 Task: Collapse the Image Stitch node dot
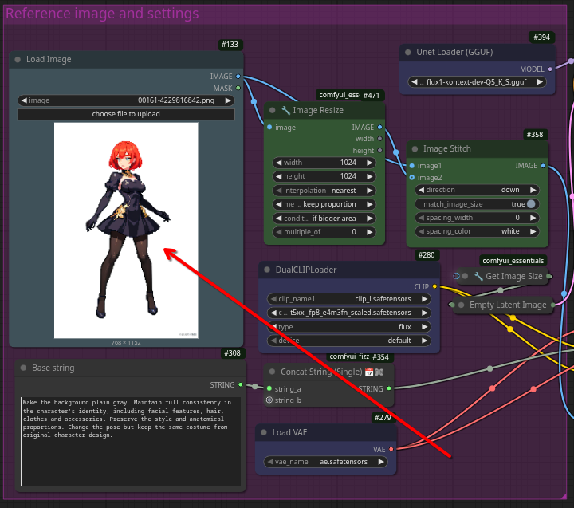415,148
